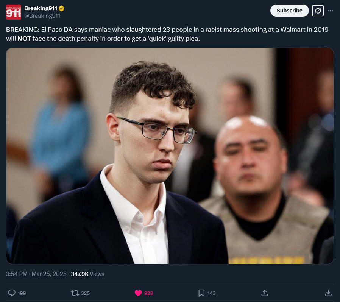Image resolution: width=340 pixels, height=302 pixels.
Task: Click the reply speech bubble icon
Action: pyautogui.click(x=12, y=293)
